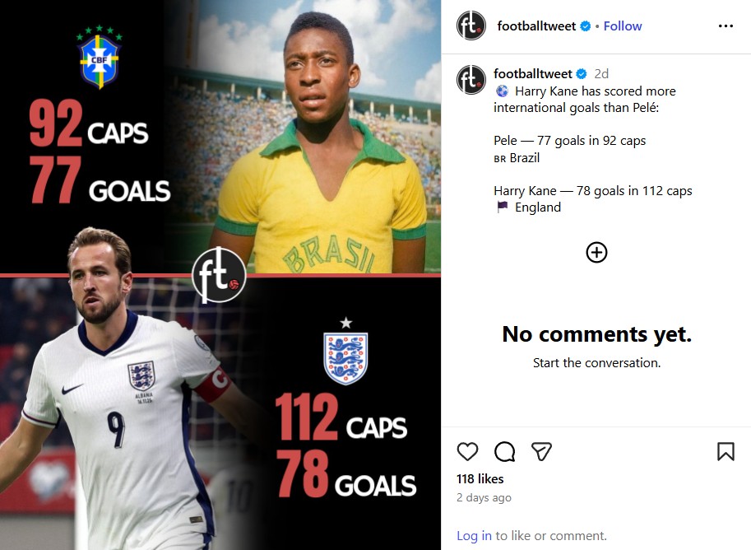Like the post with the heart icon
Viewport: 751px width, 550px height.
[x=467, y=451]
